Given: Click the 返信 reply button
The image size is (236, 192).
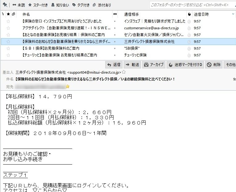Looking at the screenshot, I should click(114, 65).
